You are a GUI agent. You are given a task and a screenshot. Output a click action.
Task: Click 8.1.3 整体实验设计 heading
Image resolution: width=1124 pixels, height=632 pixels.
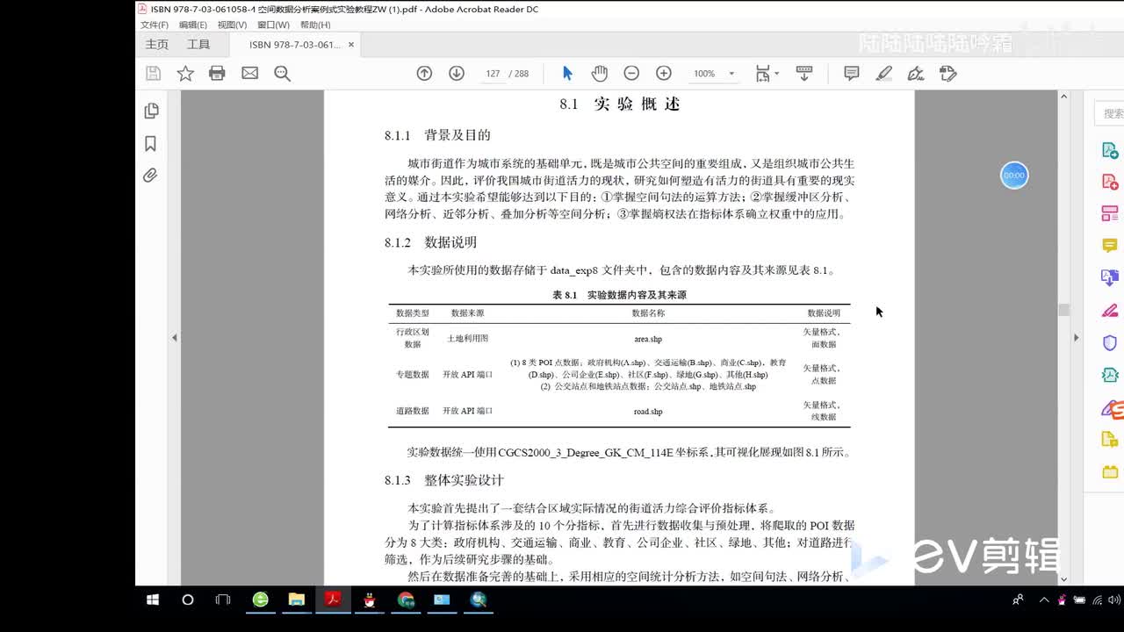(444, 480)
